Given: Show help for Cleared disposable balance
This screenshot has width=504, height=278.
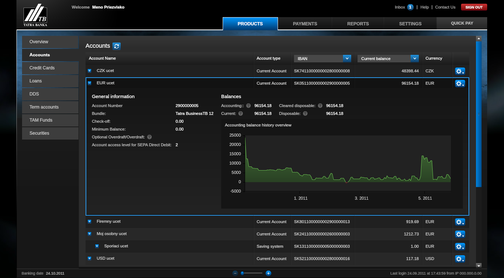Looking at the screenshot, I should [320, 106].
